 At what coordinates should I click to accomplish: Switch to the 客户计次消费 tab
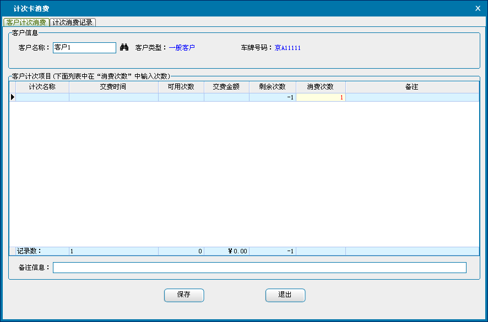[26, 23]
